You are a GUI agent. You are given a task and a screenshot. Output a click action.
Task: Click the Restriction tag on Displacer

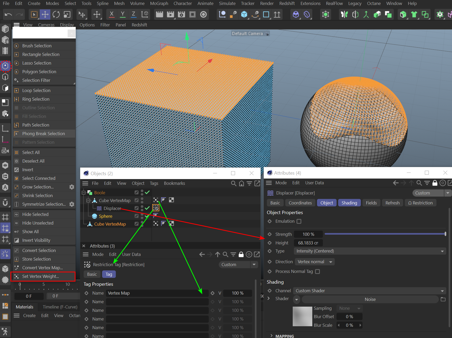pyautogui.click(x=156, y=208)
